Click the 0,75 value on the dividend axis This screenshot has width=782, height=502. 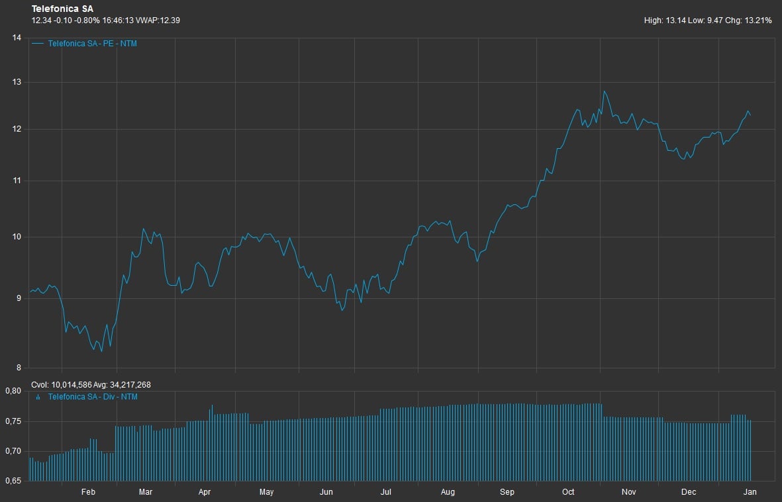(x=13, y=421)
